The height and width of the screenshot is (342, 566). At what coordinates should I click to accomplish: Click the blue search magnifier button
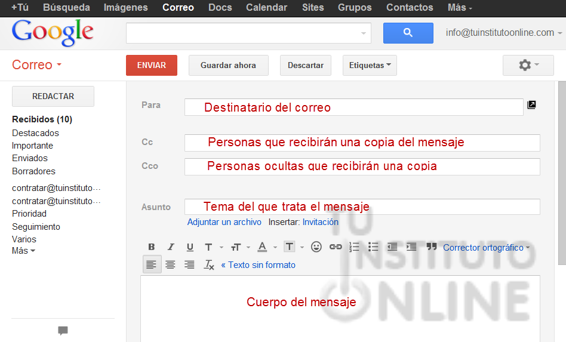click(408, 33)
